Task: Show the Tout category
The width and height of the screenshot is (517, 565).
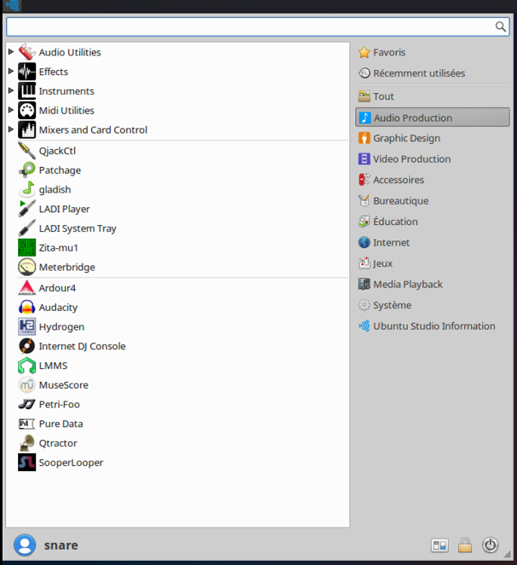Action: tap(433, 96)
